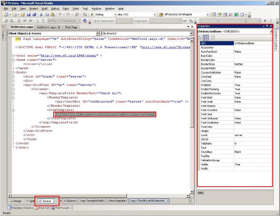Open the Pending Checkins tab

[x=21, y=208]
